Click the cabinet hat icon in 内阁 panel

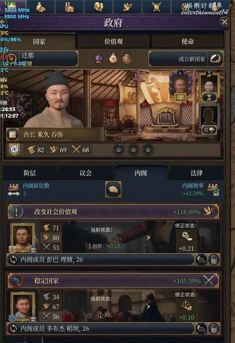point(113,189)
